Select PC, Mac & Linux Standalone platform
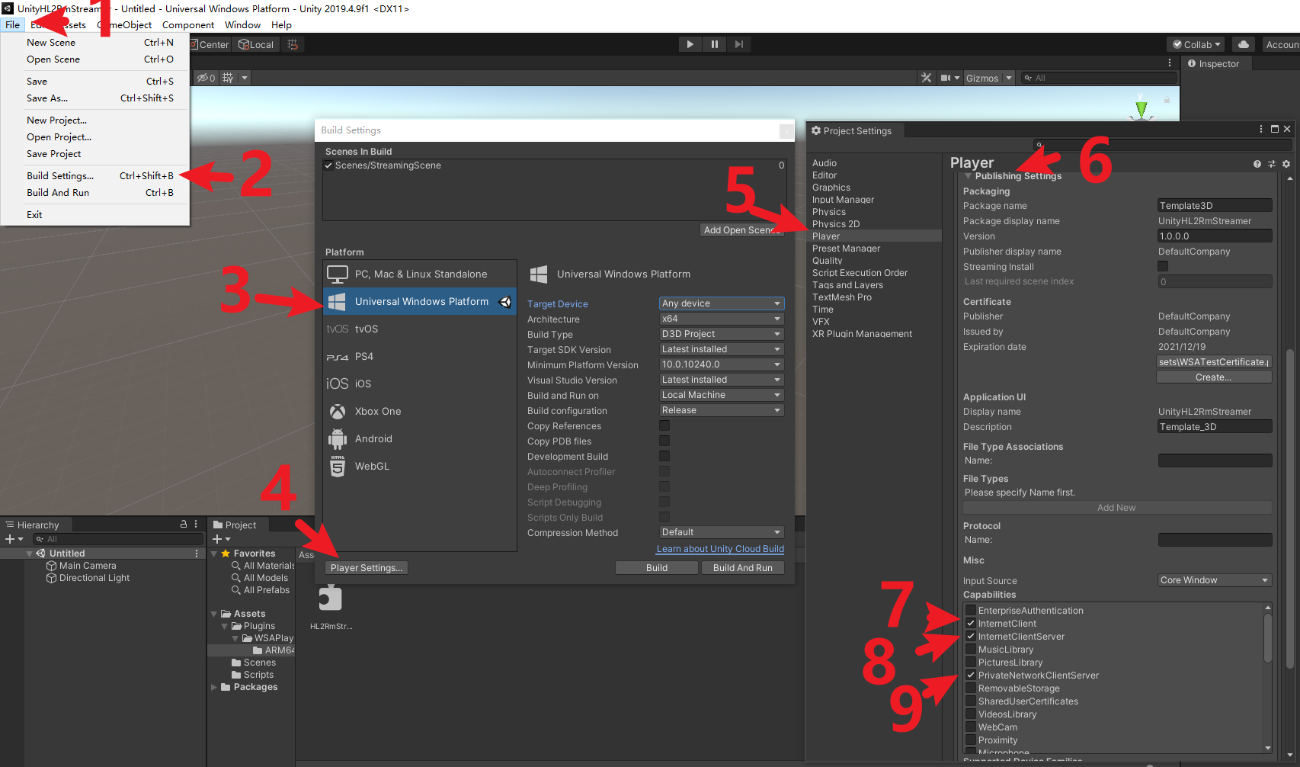Screen dimensions: 1300x767 tap(420, 274)
